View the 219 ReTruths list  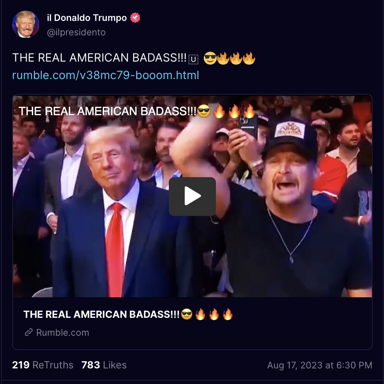click(43, 365)
